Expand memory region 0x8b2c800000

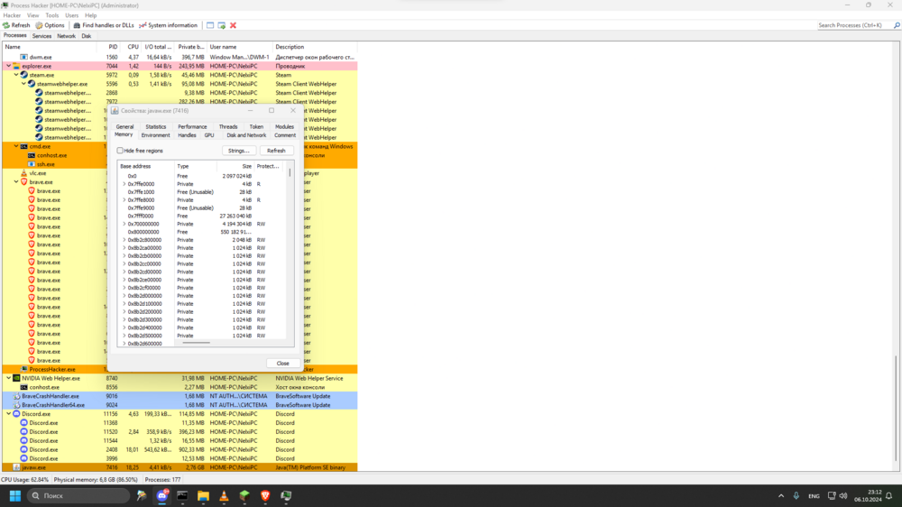pyautogui.click(x=124, y=240)
